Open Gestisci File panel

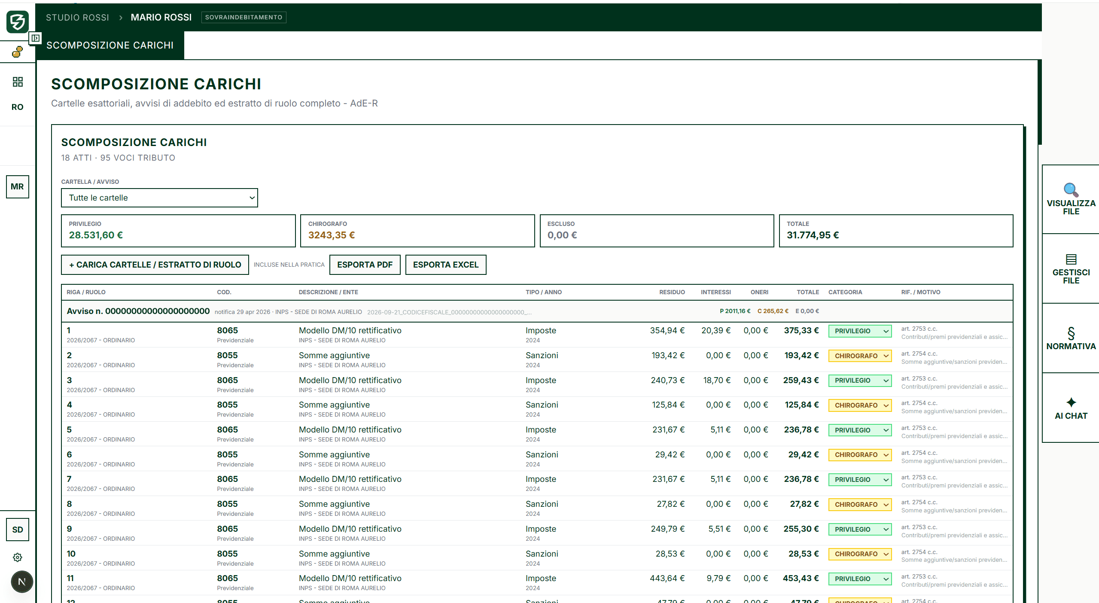coord(1071,269)
